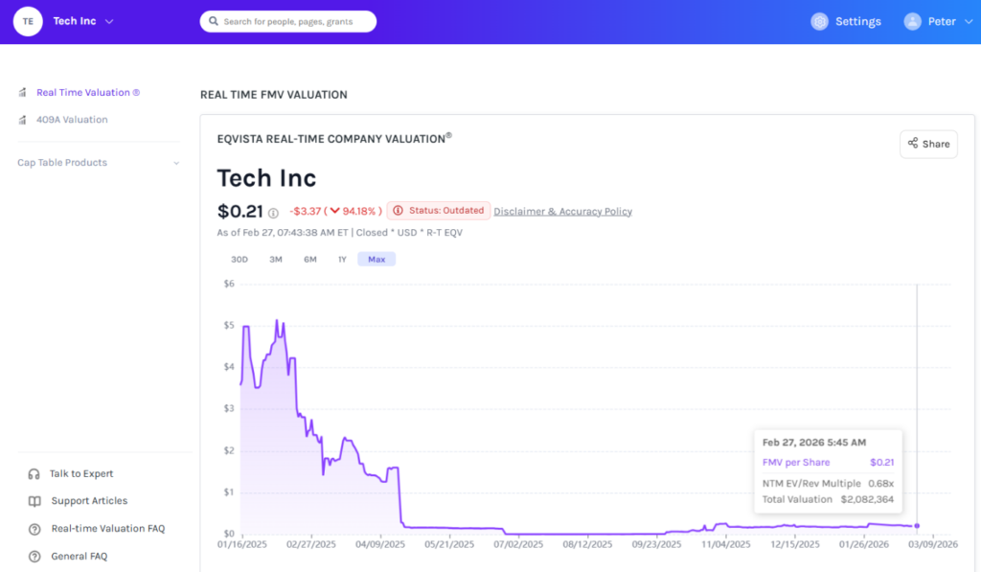Image resolution: width=981 pixels, height=572 pixels.
Task: Click the info icon beside $0.21
Action: click(275, 211)
